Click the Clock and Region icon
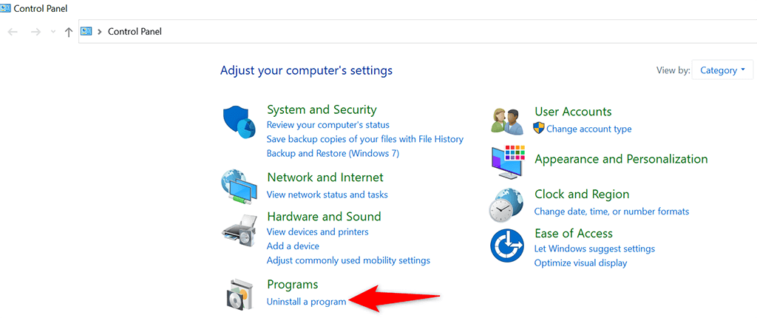This screenshot has width=757, height=318. (507, 204)
